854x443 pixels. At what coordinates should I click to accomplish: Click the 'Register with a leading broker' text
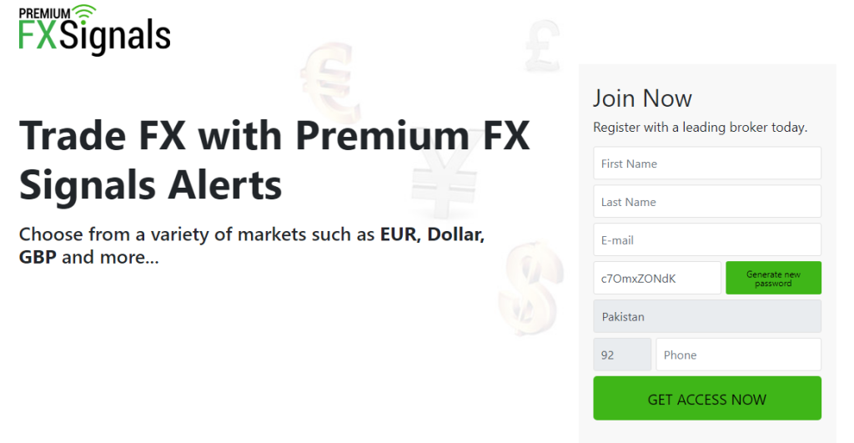[x=700, y=128]
